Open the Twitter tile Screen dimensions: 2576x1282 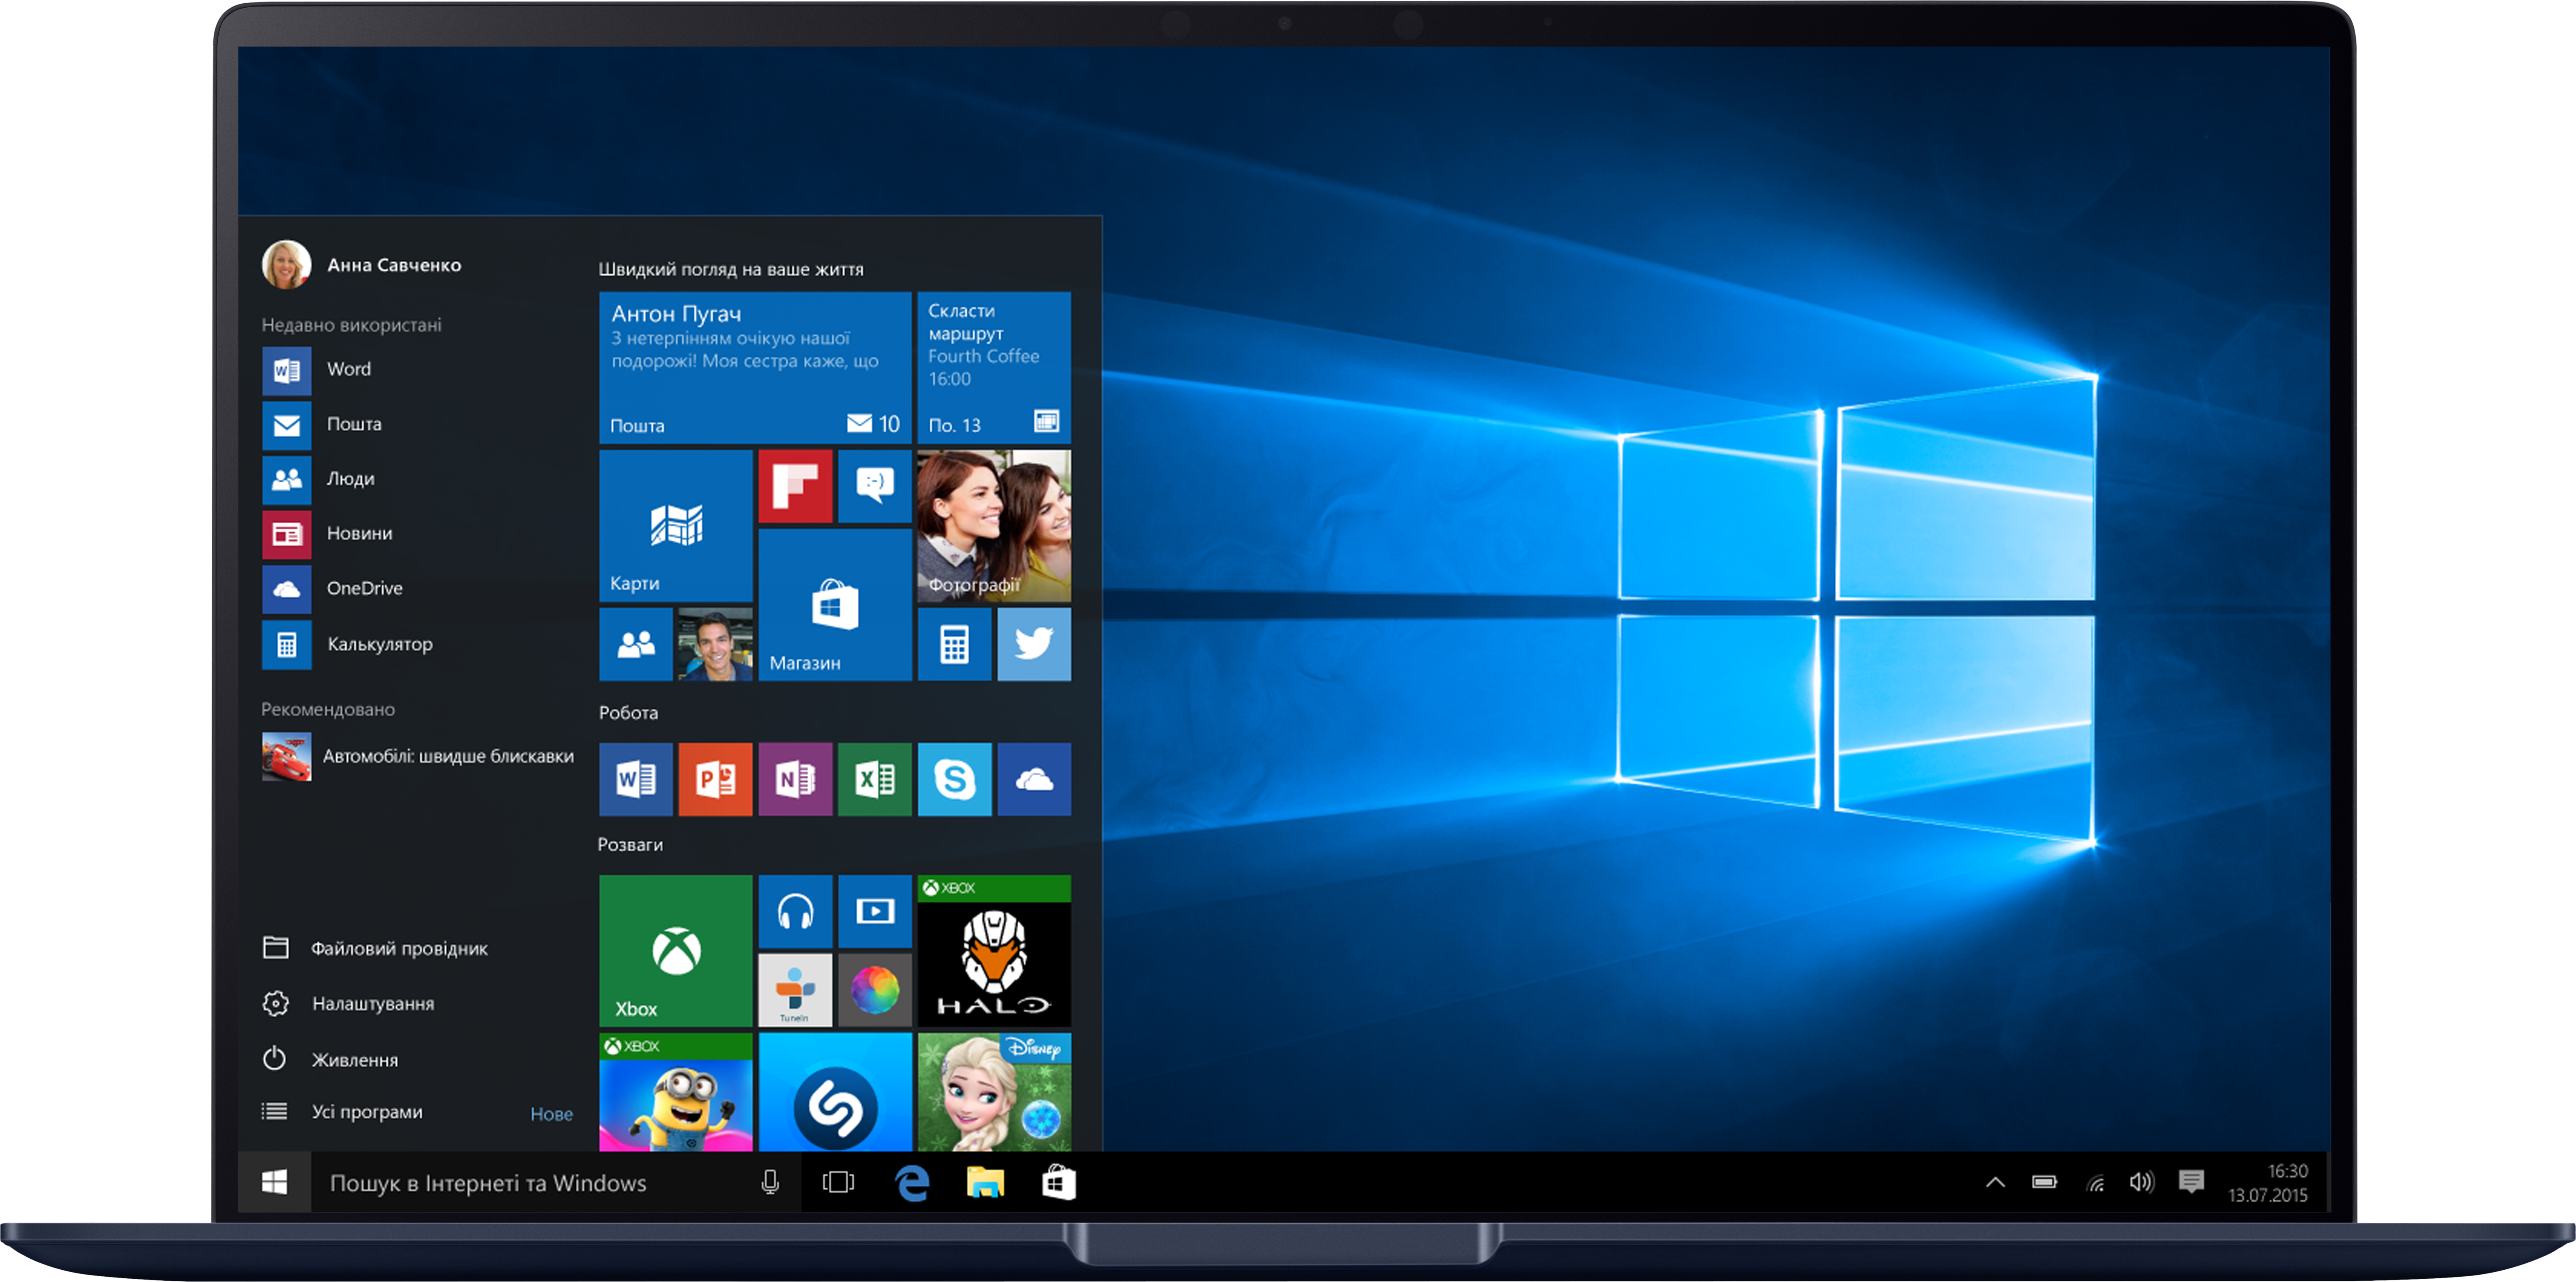(x=1033, y=644)
